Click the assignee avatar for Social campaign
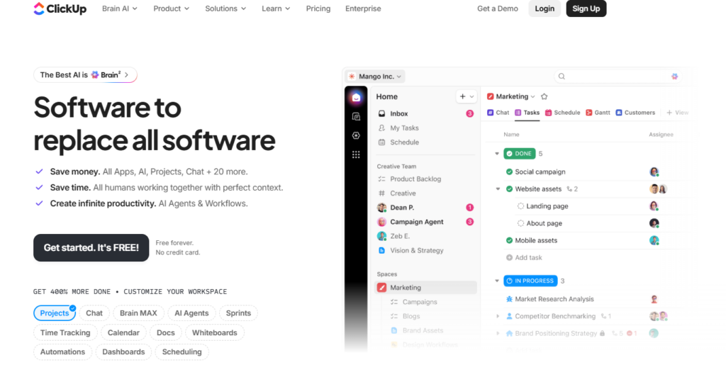726x382 pixels. pos(654,172)
